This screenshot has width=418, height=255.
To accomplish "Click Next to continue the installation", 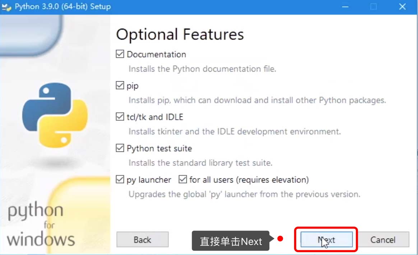I will [326, 240].
